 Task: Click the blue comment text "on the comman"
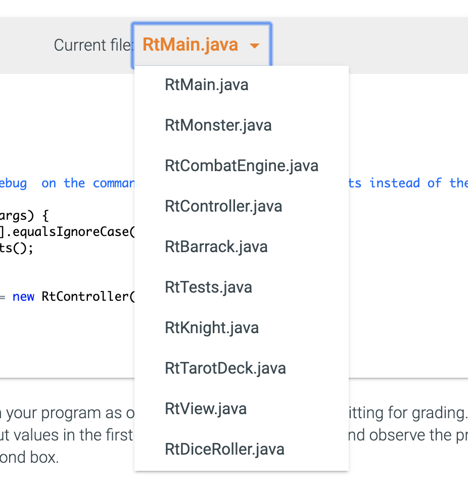coord(88,183)
